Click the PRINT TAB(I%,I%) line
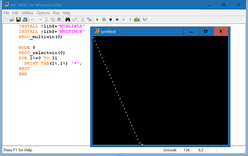Screen dimensions: 248x156 (53, 63)
